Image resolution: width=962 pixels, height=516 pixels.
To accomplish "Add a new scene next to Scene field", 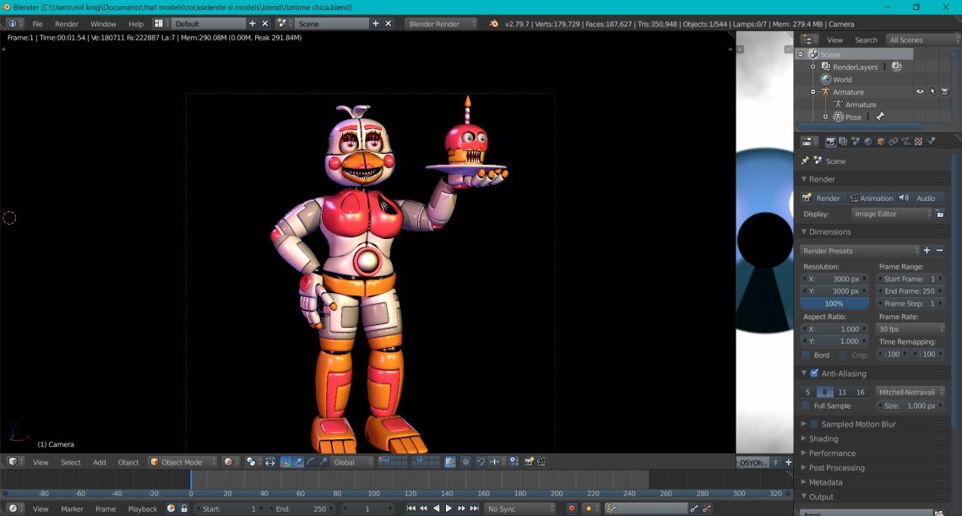I will 376,24.
